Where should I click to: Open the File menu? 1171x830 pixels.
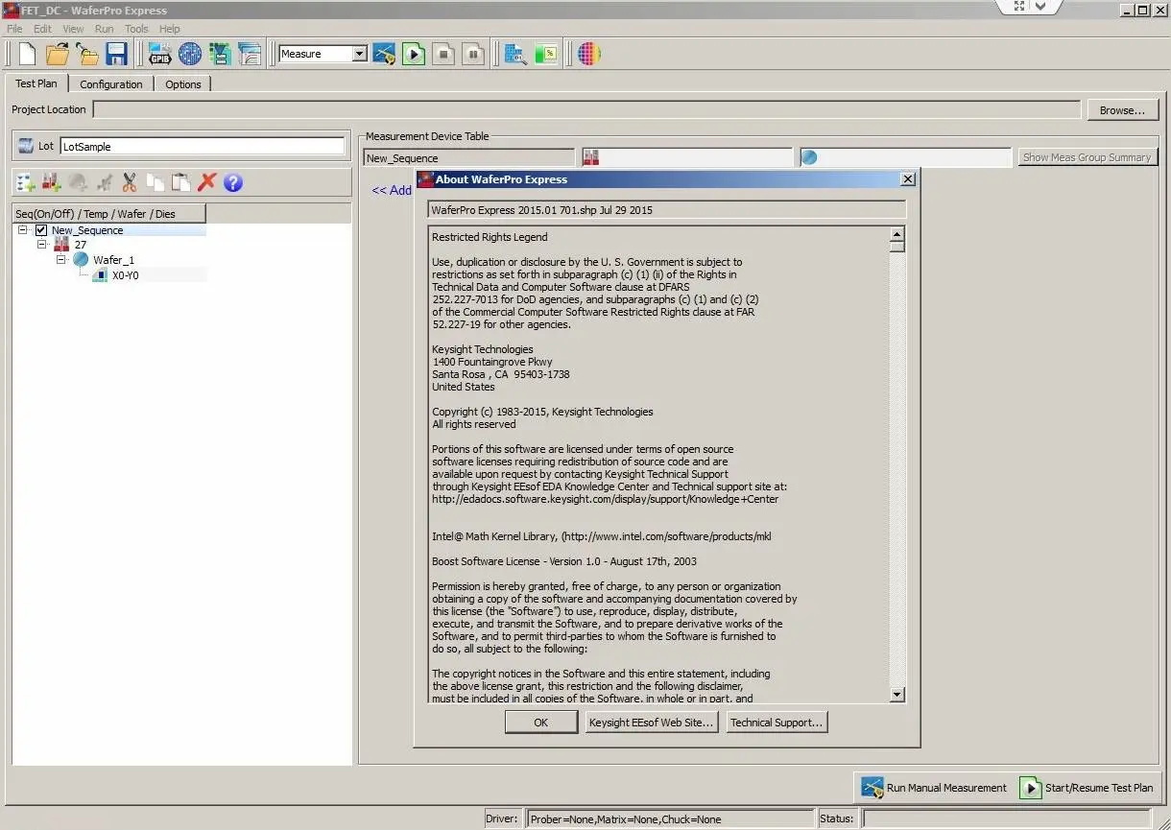click(x=14, y=29)
